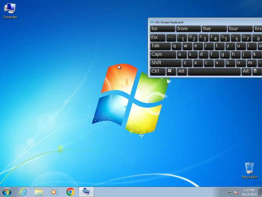Click the u key
This screenshot has width=262, height=197.
pos(241,46)
